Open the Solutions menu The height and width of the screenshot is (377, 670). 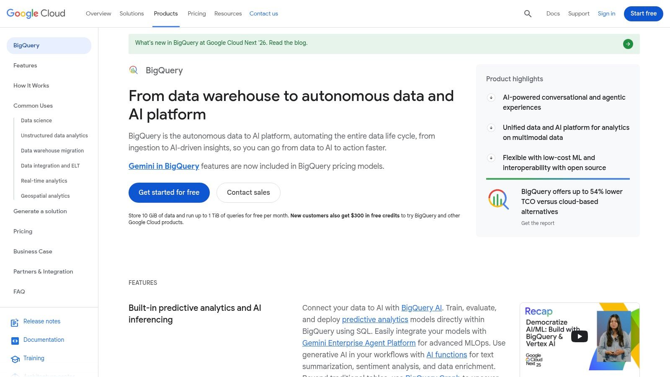point(131,13)
